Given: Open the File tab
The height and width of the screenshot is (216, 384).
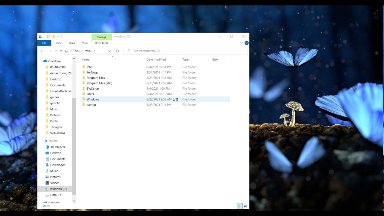Looking at the screenshot, I should click(x=44, y=43).
